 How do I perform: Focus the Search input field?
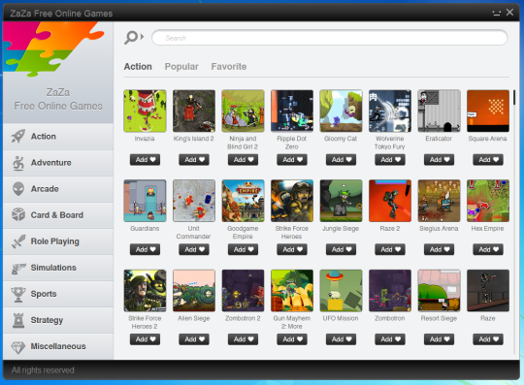330,38
